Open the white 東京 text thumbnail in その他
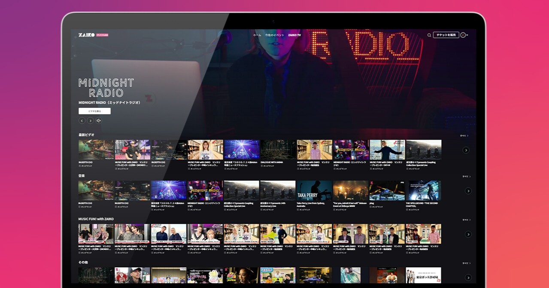Image resolution: width=549 pixels, height=288 pixels. (423, 276)
